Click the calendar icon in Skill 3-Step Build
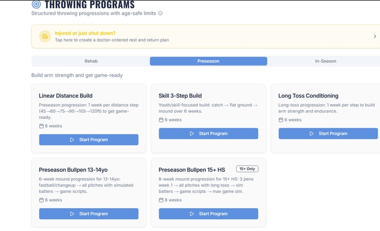380x231 pixels. [x=161, y=120]
